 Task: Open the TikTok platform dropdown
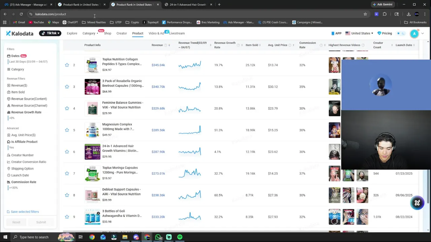click(50, 33)
